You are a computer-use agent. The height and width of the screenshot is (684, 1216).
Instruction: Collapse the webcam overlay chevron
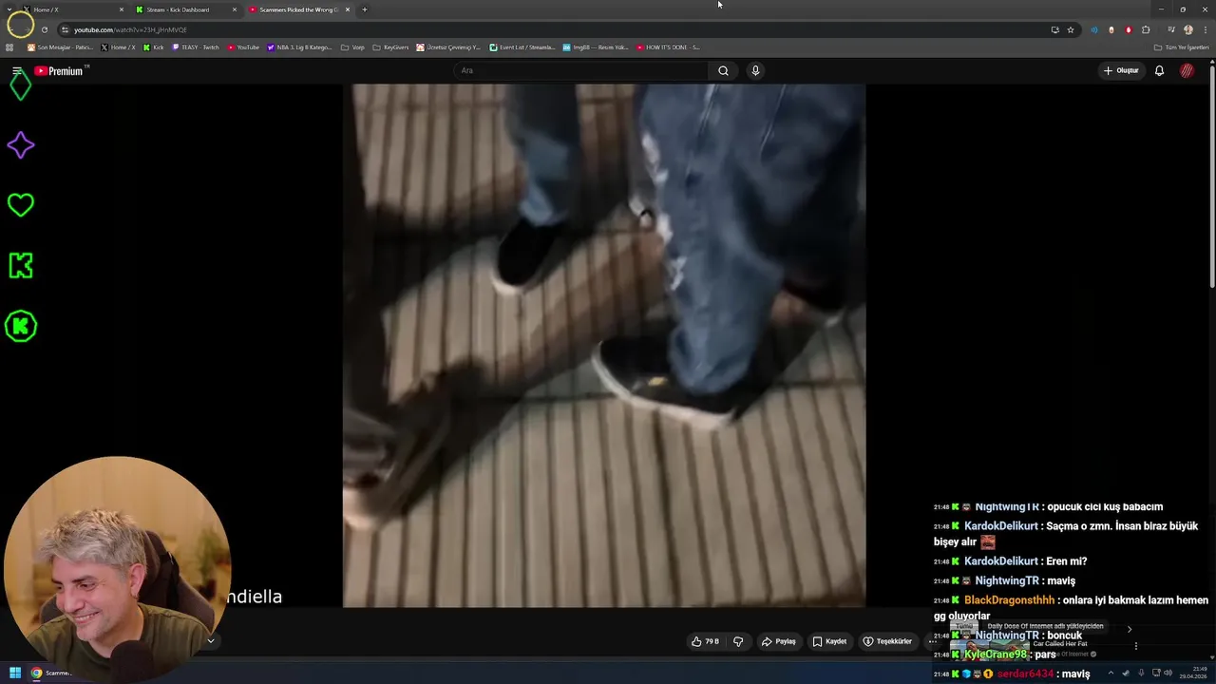tap(211, 640)
